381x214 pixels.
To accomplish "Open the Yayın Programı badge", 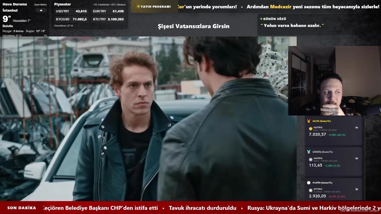I will pos(154,7).
